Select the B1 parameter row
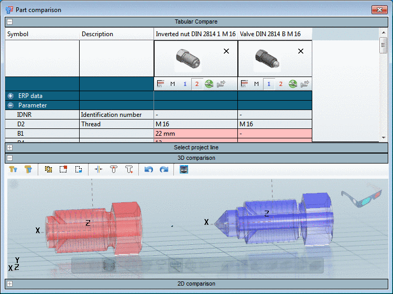This screenshot has height=294, width=393. 158,134
